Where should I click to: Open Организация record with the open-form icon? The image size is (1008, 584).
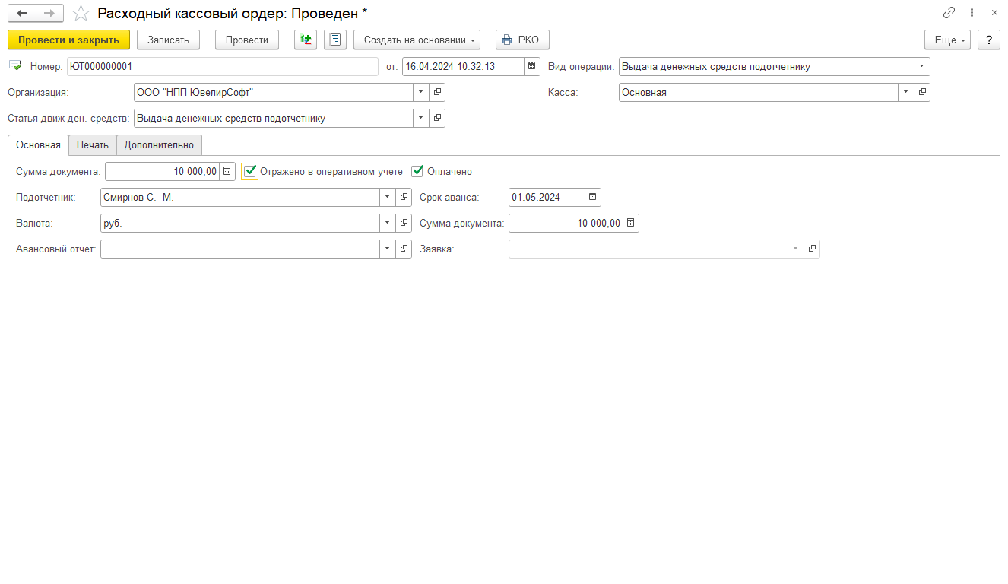pos(437,92)
